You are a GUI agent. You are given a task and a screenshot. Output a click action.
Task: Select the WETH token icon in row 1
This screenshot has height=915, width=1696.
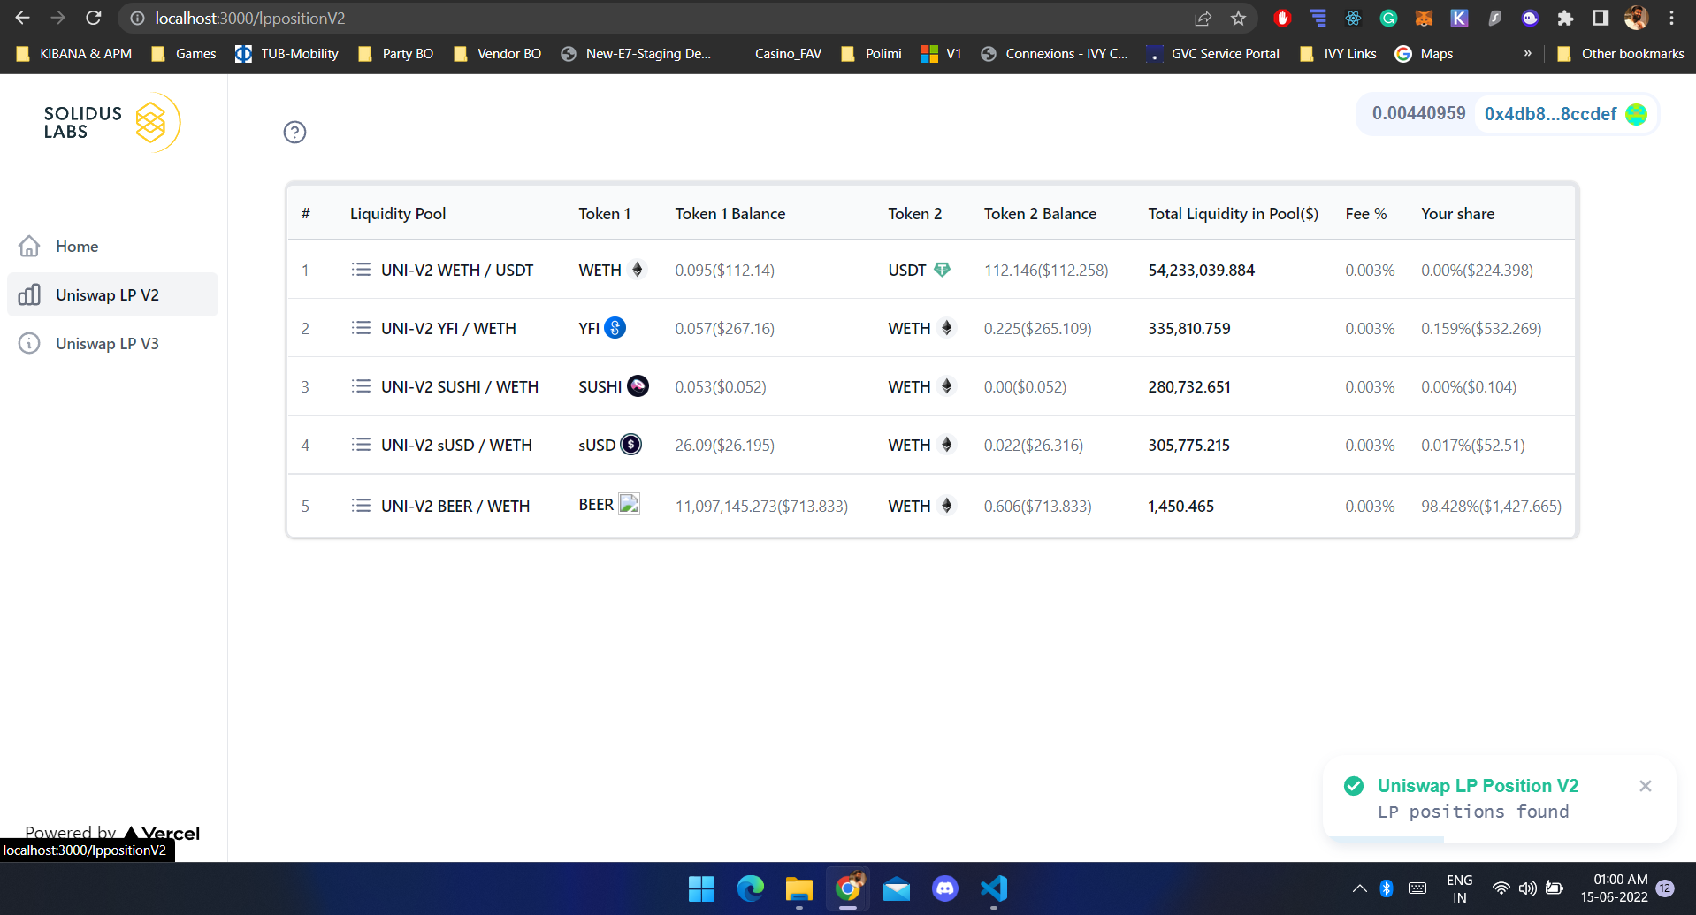[638, 270]
